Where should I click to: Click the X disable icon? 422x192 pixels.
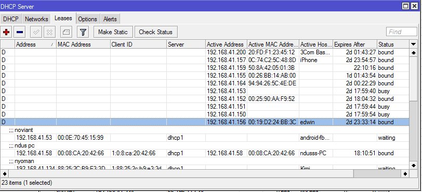pyautogui.click(x=49, y=32)
